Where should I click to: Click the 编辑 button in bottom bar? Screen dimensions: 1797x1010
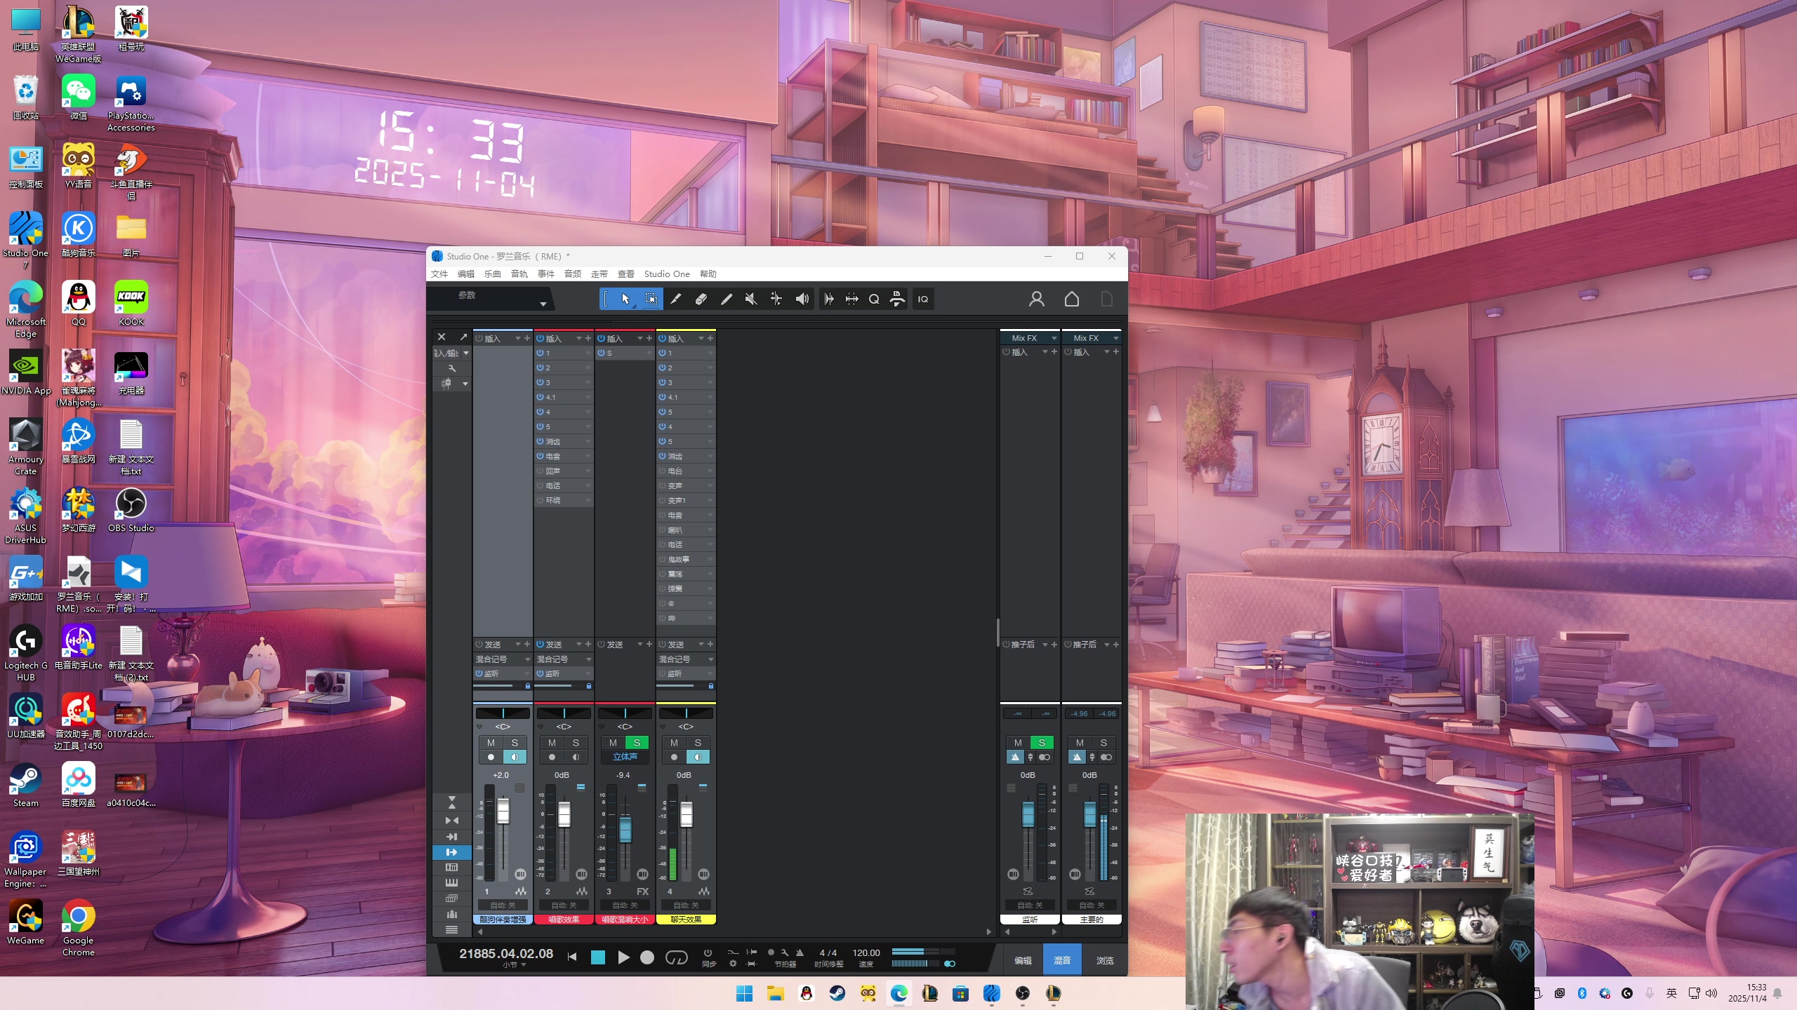click(x=1023, y=961)
